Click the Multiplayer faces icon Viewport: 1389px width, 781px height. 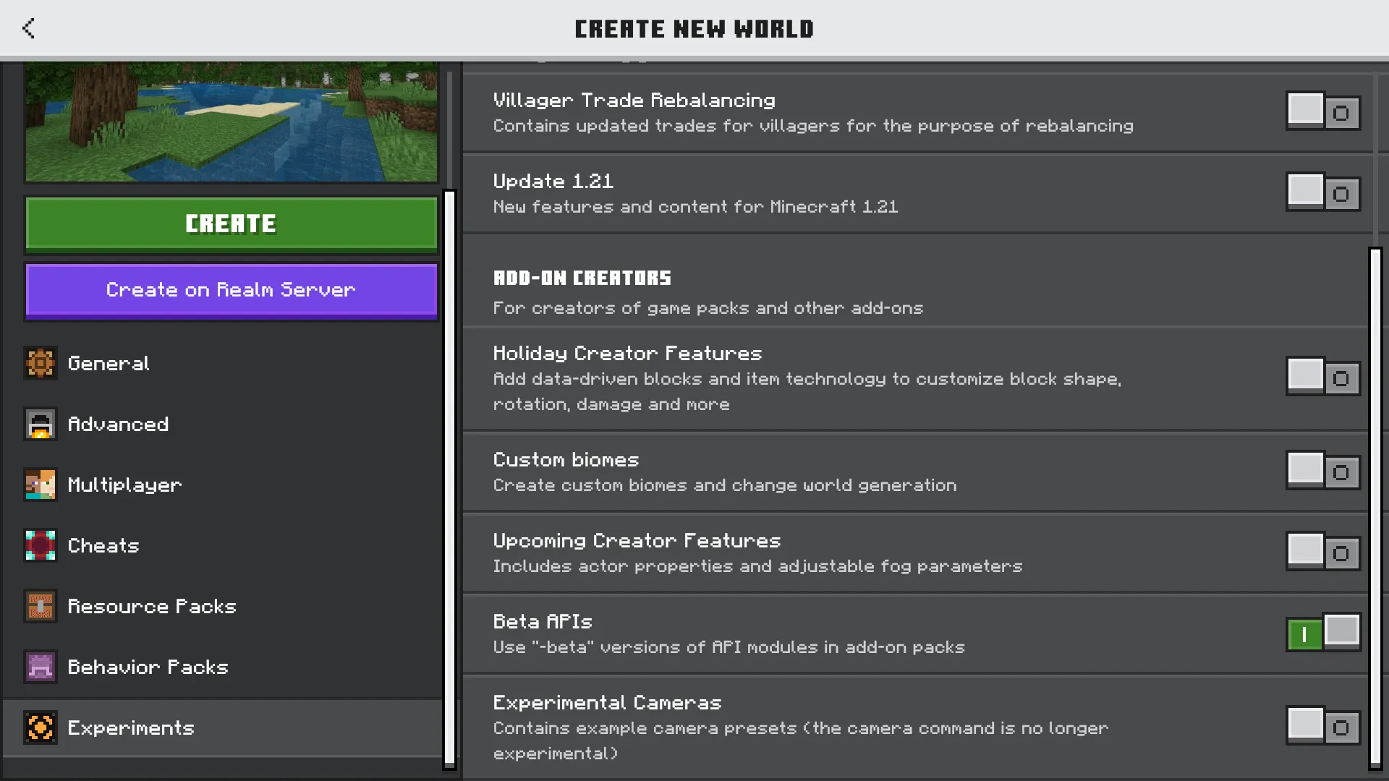point(41,485)
